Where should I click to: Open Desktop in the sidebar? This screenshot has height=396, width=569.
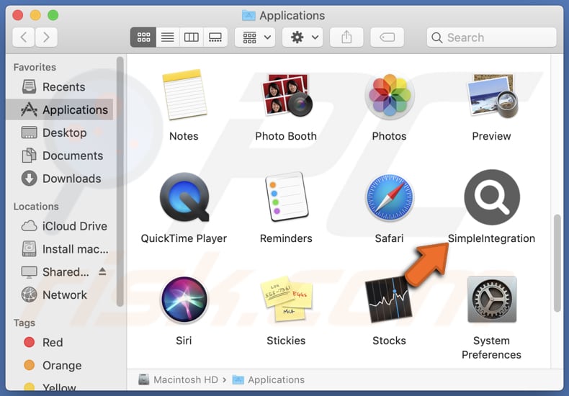click(x=60, y=132)
